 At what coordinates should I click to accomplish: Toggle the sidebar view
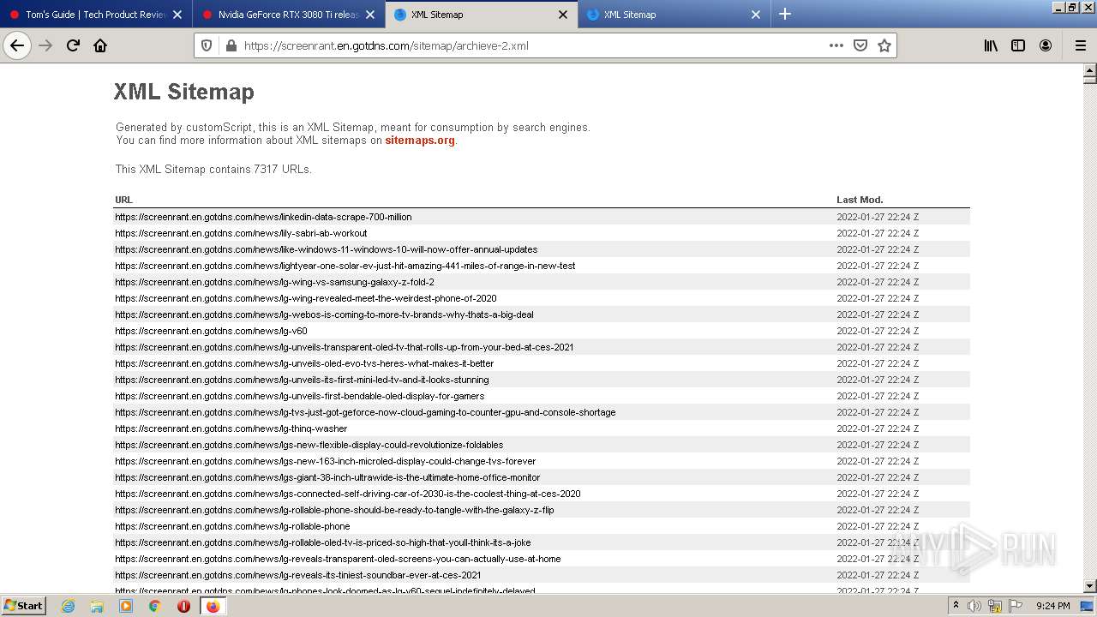[1018, 45]
